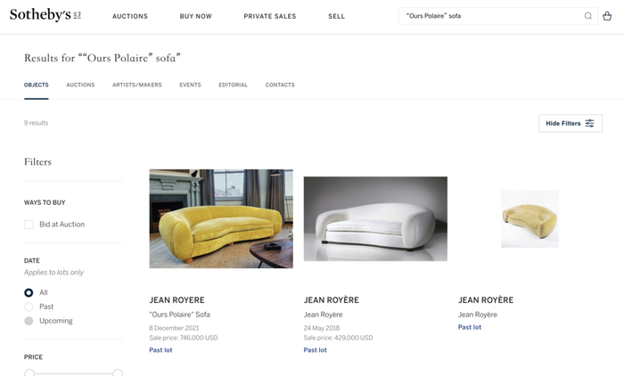
Task: Switch to the Artists/Makers tab
Action: click(x=137, y=85)
